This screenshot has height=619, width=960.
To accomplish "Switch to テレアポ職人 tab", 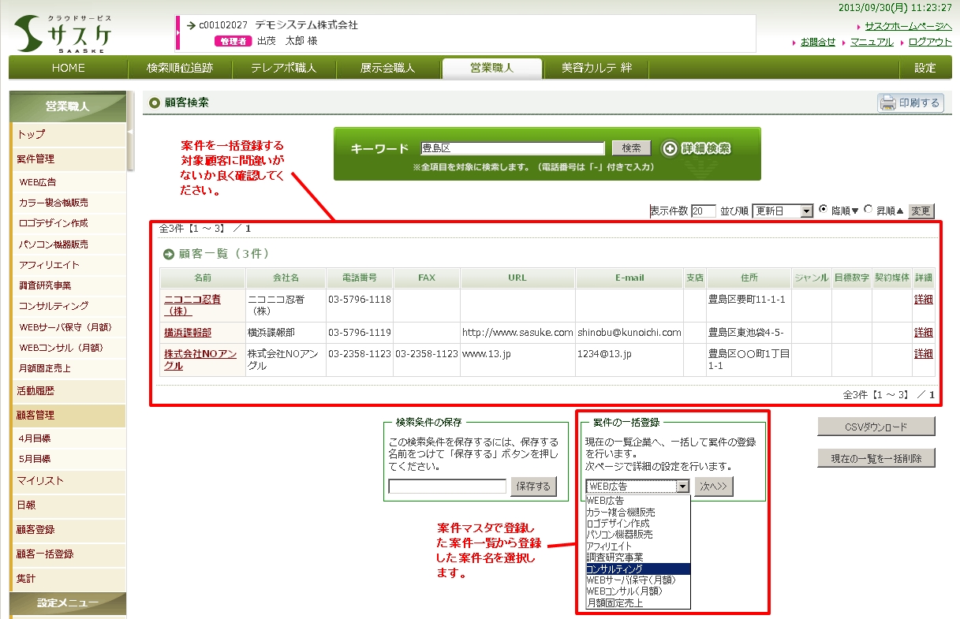I will [284, 68].
